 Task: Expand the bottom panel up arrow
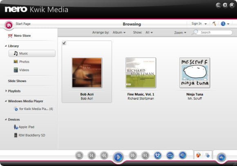click(x=221, y=157)
